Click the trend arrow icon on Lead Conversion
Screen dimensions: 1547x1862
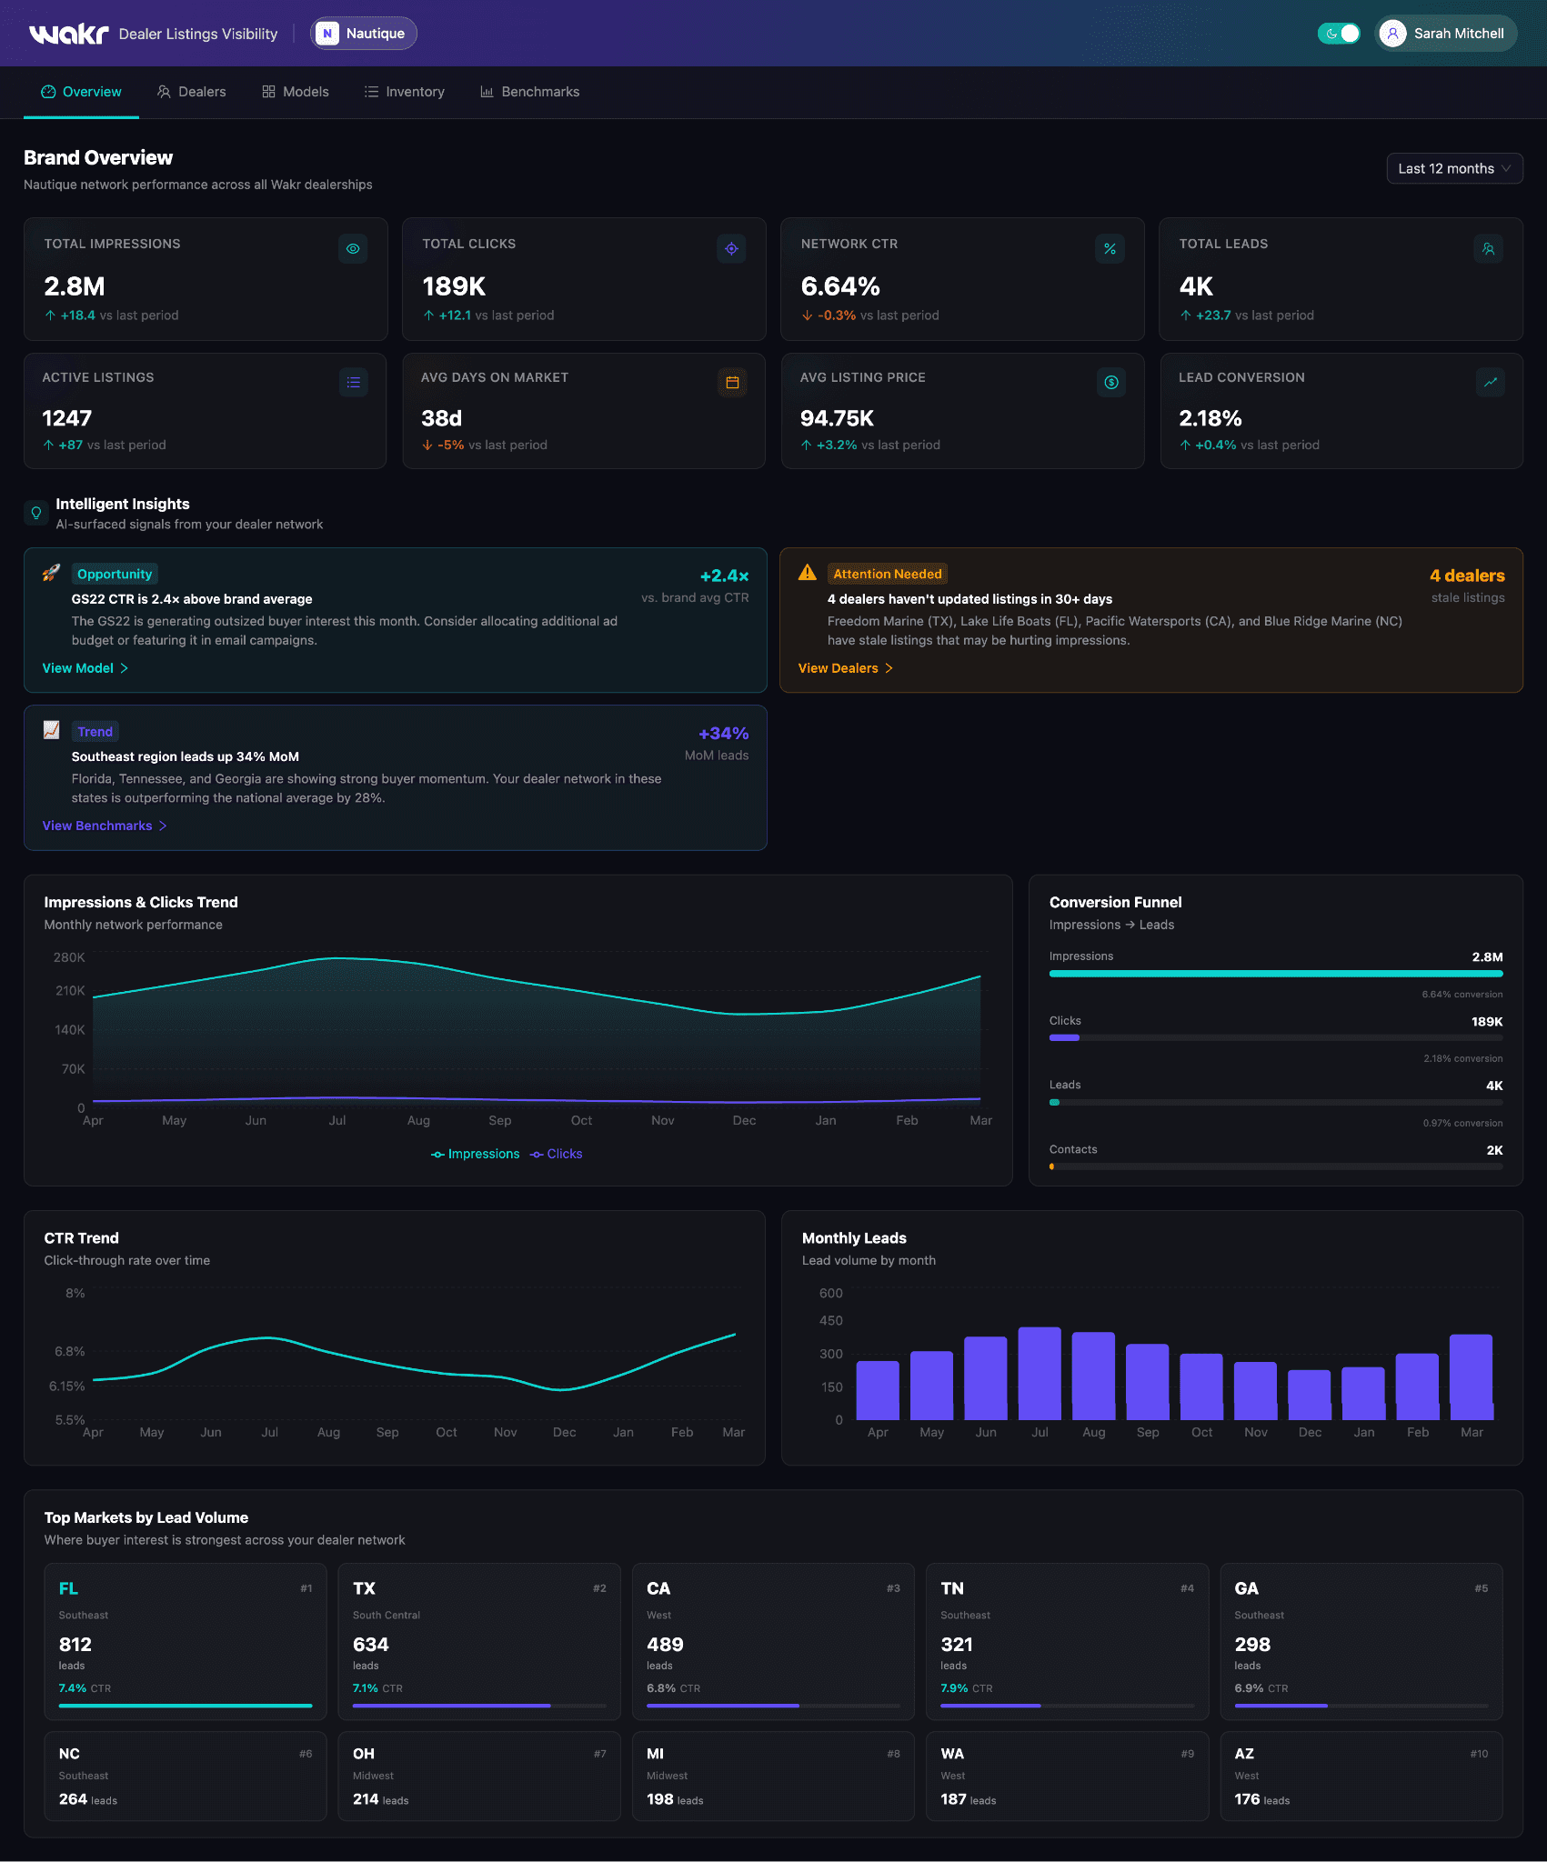[1490, 382]
